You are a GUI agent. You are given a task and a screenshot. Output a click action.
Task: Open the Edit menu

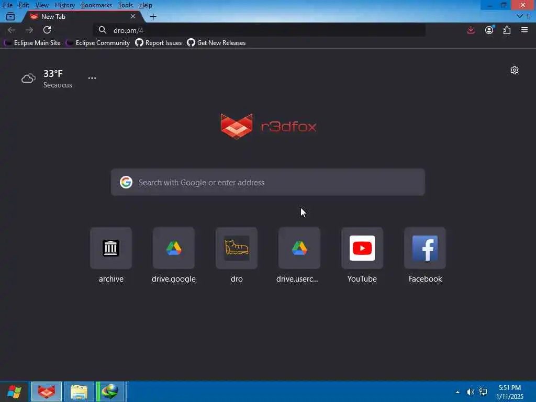[24, 5]
